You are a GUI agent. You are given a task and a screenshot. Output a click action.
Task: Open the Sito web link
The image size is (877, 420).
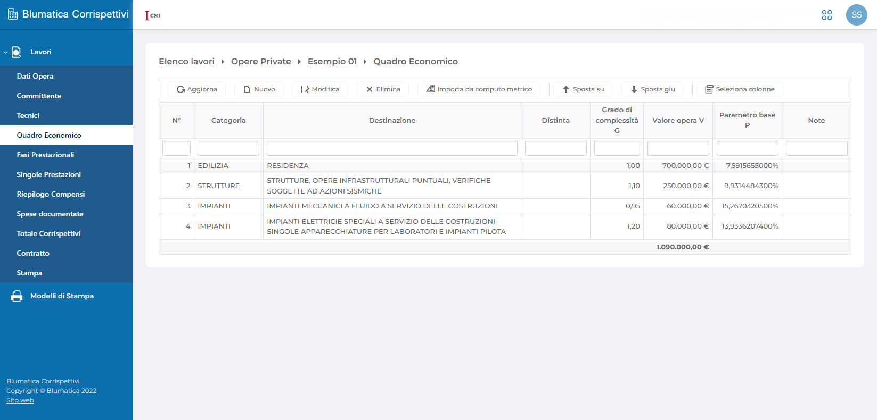[20, 400]
